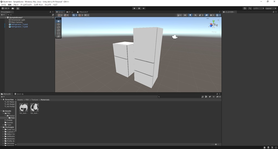Click the hierarchy search field
The width and height of the screenshot is (278, 149).
pyautogui.click(x=29, y=15)
